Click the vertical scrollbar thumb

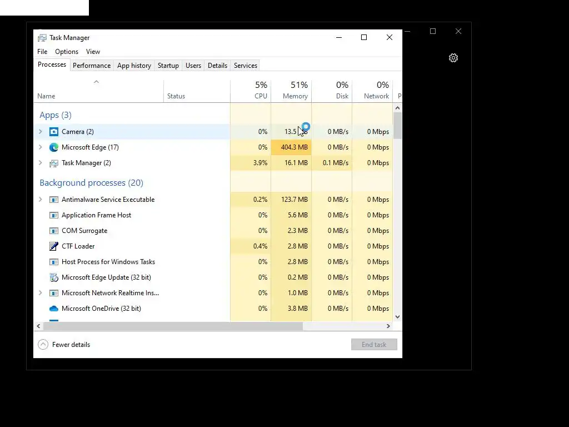[397, 126]
